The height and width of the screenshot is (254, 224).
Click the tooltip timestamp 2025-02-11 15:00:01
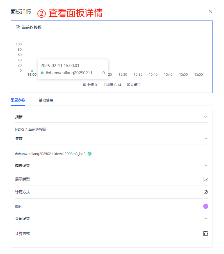point(60,66)
